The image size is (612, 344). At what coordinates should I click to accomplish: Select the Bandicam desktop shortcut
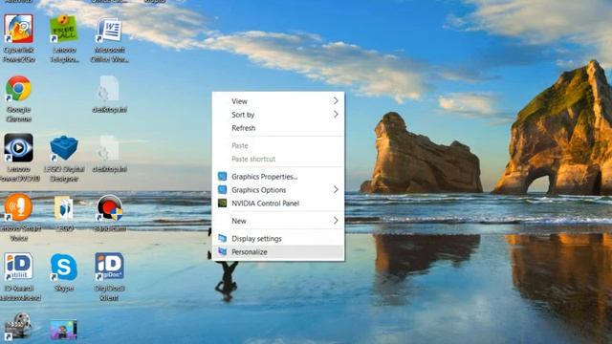(110, 214)
